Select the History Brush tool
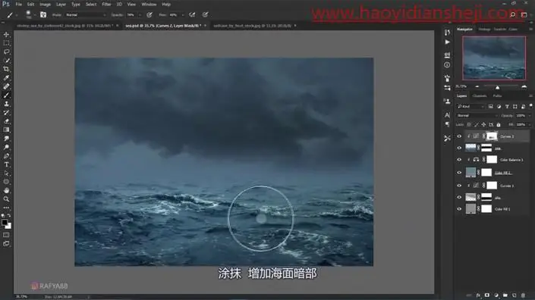535x300 pixels. 7,112
